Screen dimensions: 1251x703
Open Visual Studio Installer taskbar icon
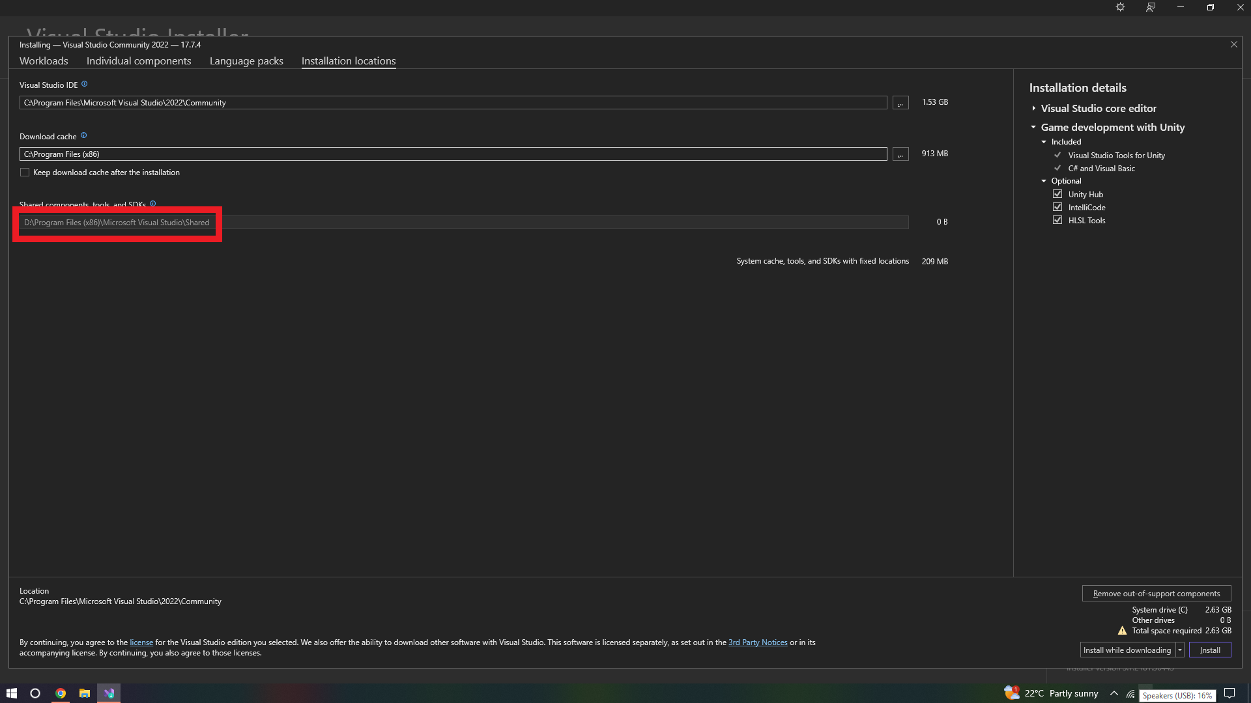point(109,693)
